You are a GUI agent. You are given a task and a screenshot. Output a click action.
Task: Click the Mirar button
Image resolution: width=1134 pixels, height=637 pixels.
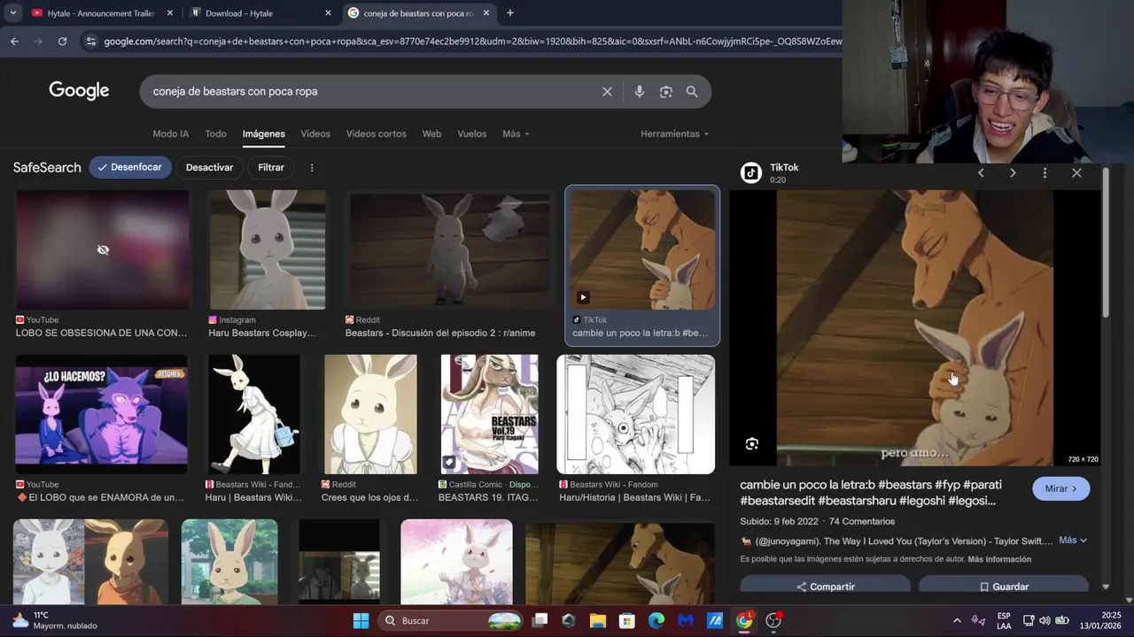pyautogui.click(x=1060, y=488)
